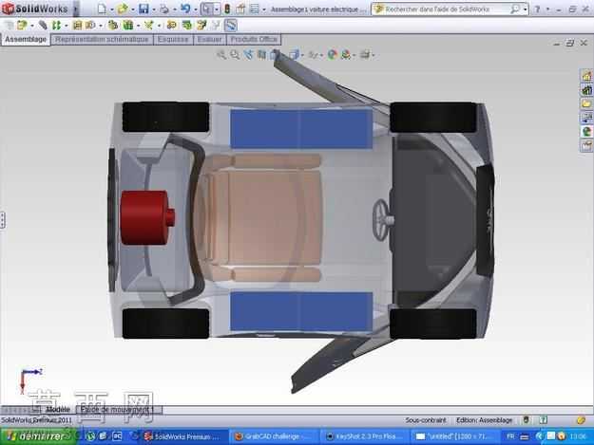Viewport: 594px width, 445px height.
Task: Open the dropdown arrow beside the Save icon
Action: tap(153, 9)
